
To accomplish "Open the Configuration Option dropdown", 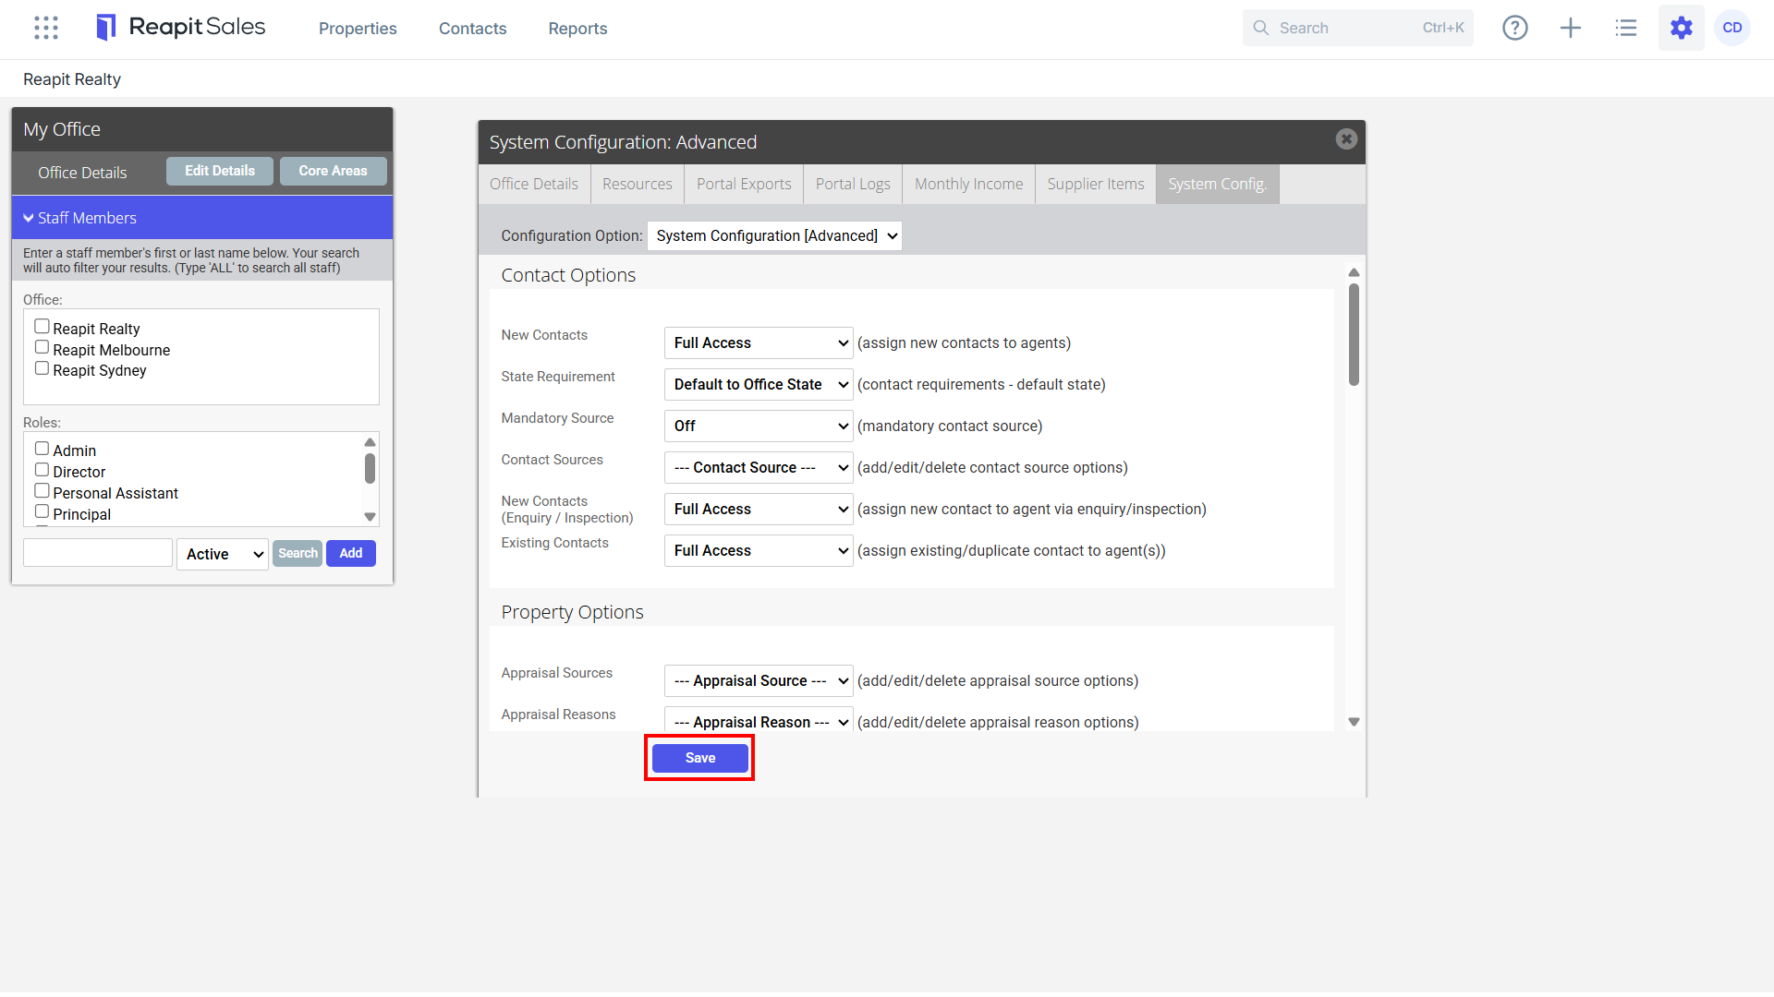I will tap(774, 235).
